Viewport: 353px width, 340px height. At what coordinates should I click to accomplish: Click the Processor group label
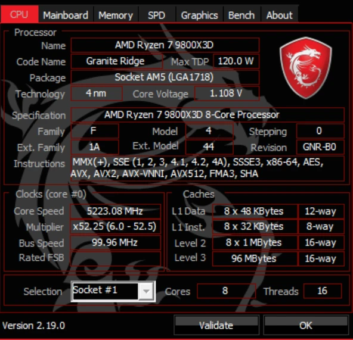click(x=35, y=33)
